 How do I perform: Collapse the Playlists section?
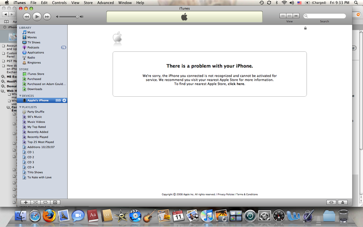tap(20, 107)
